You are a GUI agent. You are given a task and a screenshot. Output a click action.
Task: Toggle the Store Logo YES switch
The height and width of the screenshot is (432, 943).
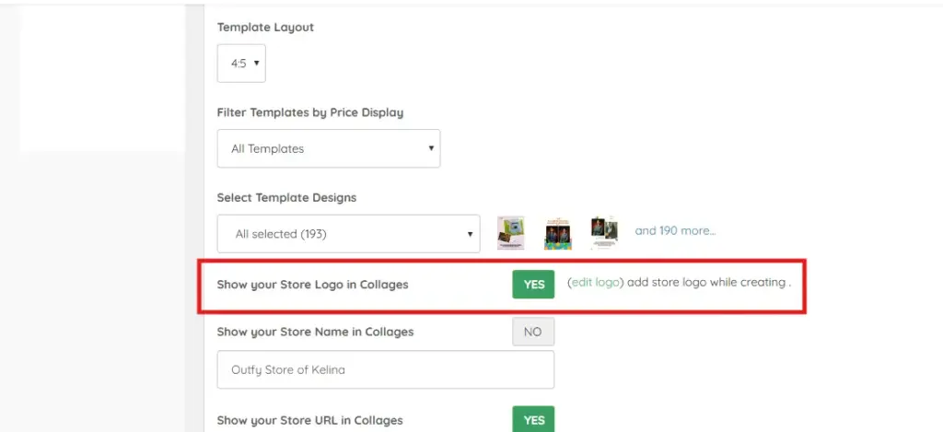point(534,285)
